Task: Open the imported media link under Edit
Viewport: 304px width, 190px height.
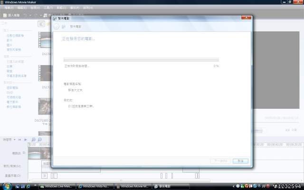Action: [x=15, y=62]
